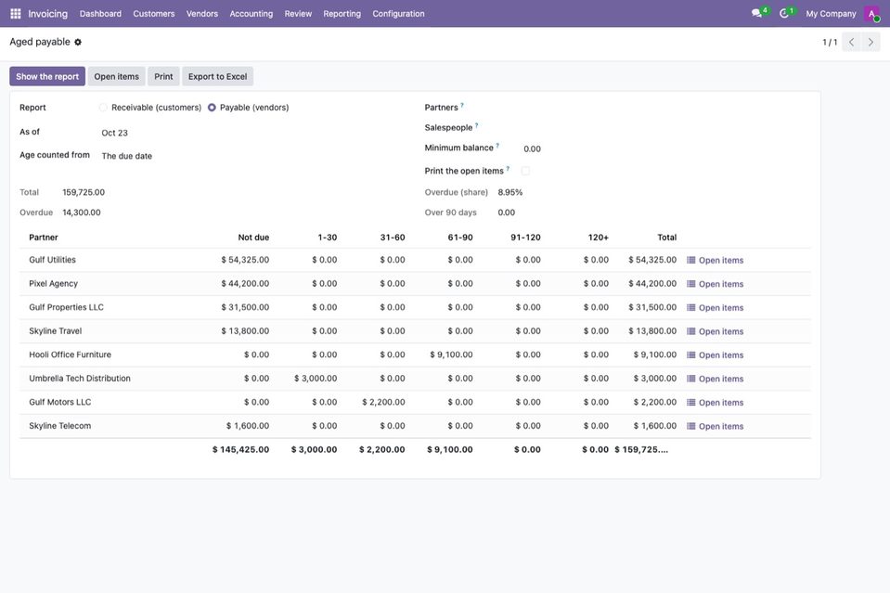This screenshot has width=890, height=593.
Task: Open the gear settings next to Aged payable
Action: coord(78,42)
